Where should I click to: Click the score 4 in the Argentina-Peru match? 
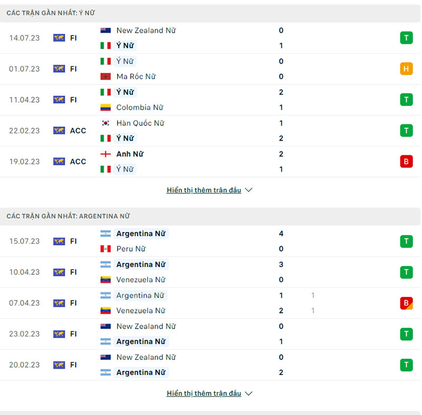click(281, 234)
